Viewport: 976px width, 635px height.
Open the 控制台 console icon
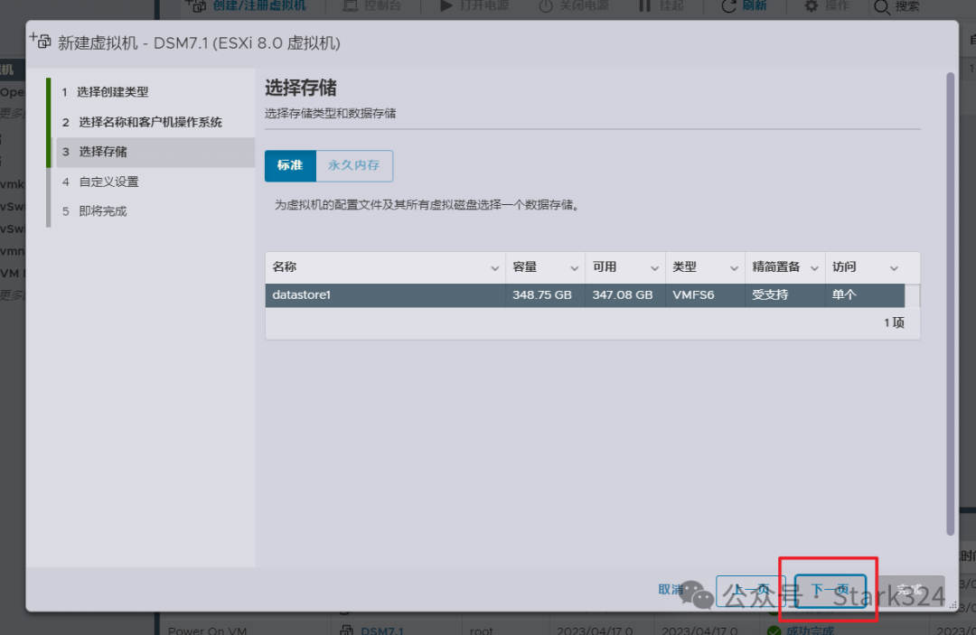coord(352,7)
